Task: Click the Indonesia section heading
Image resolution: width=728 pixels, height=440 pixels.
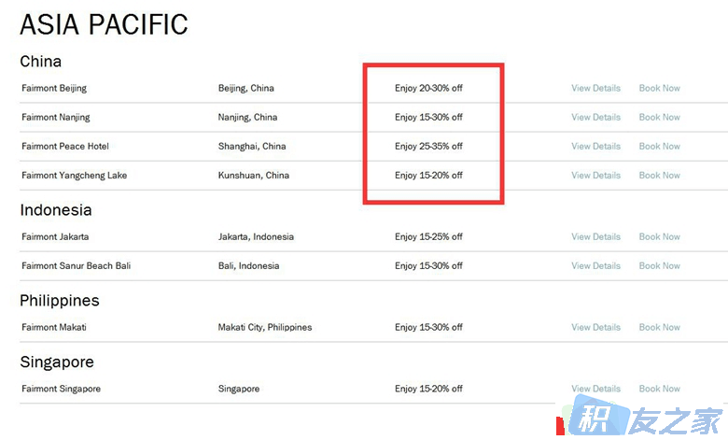Action: [56, 210]
